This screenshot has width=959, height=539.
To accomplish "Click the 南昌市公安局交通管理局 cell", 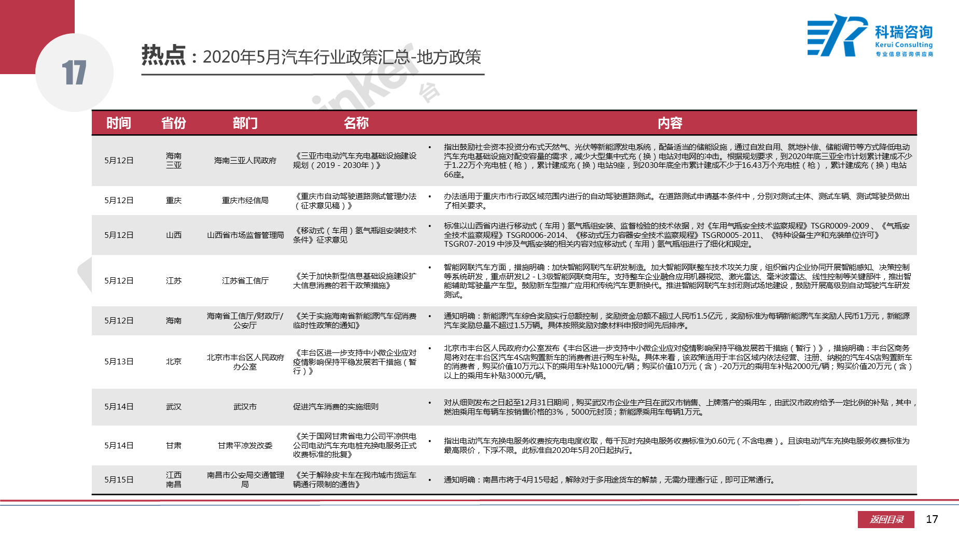I will pyautogui.click(x=245, y=480).
